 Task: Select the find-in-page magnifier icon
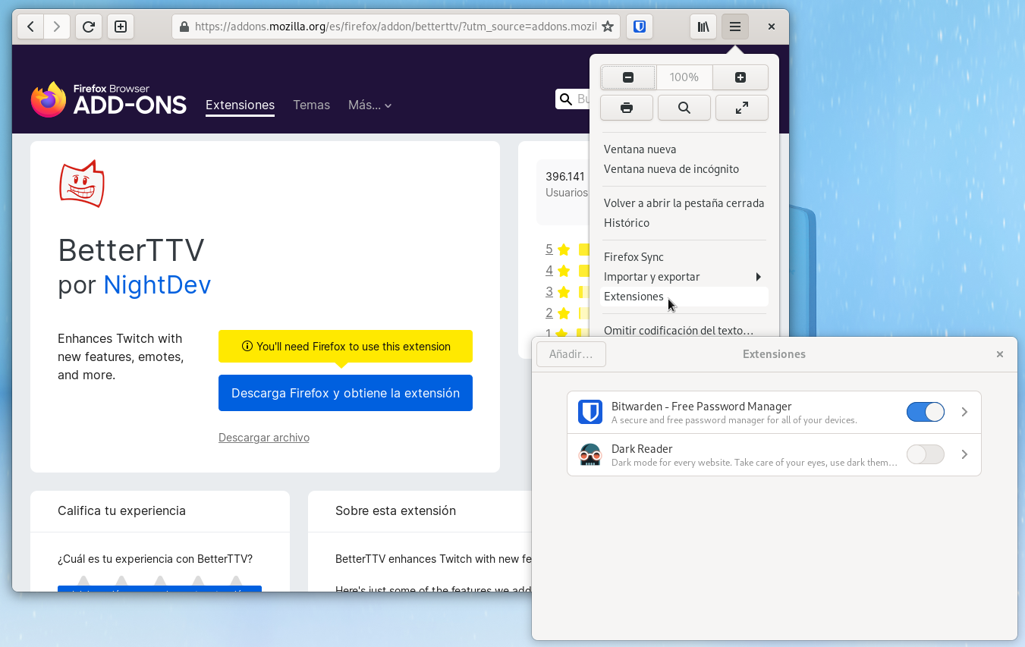tap(684, 108)
